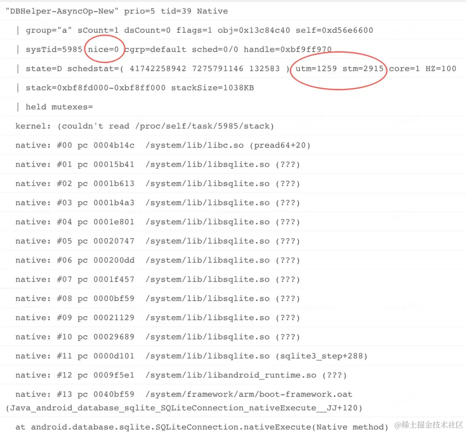466x432 pixels.
Task: Click the pread64+20 frame in libc.so
Action: pos(280,145)
